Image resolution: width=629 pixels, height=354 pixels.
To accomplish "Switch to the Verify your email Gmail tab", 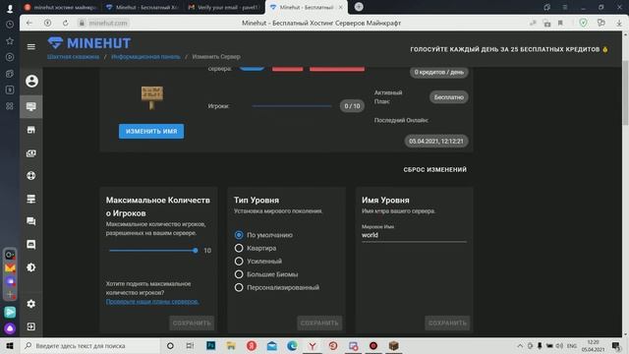I will (225, 7).
